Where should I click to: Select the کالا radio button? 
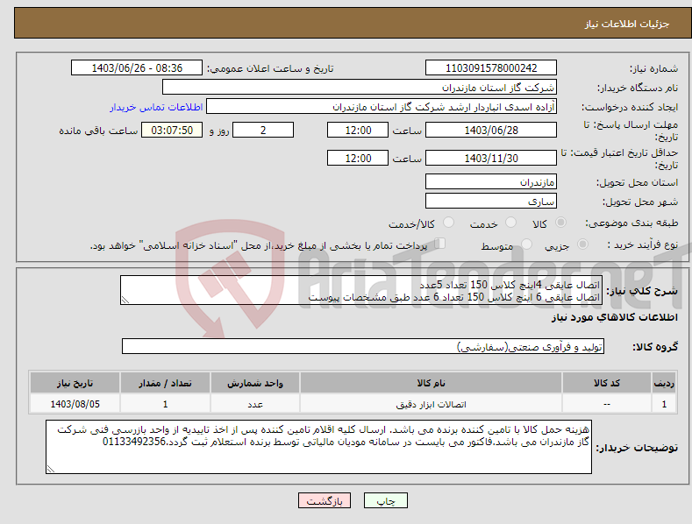coord(560,223)
